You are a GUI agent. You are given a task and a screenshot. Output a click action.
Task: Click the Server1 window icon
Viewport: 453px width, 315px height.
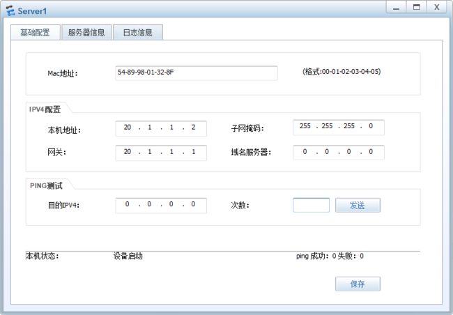tap(10, 11)
